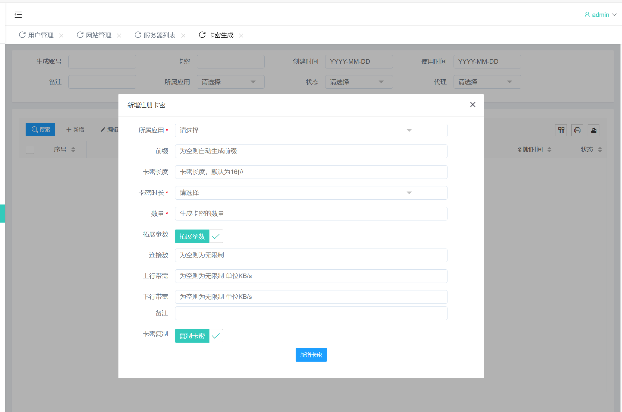Open the 所属应用 filter dropdown

point(231,82)
